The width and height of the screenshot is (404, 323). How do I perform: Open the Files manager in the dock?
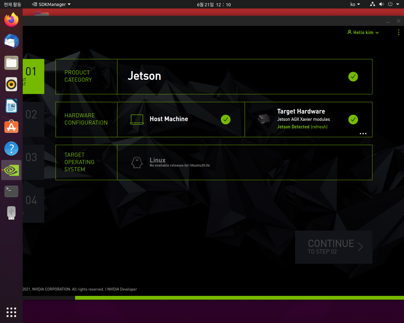point(11,63)
